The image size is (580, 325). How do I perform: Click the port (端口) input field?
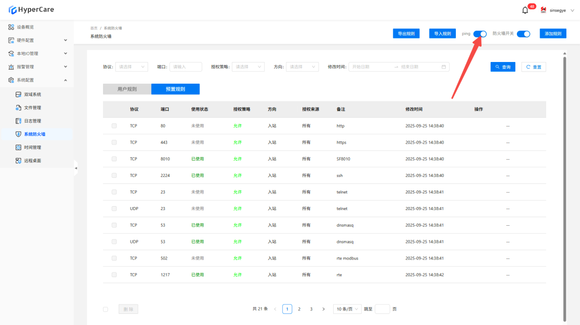(x=185, y=67)
